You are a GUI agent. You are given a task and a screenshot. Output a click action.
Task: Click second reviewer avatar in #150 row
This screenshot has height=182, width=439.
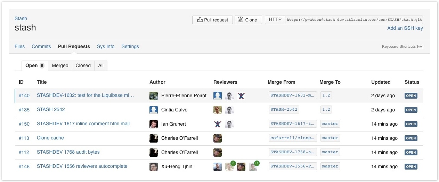pos(229,124)
